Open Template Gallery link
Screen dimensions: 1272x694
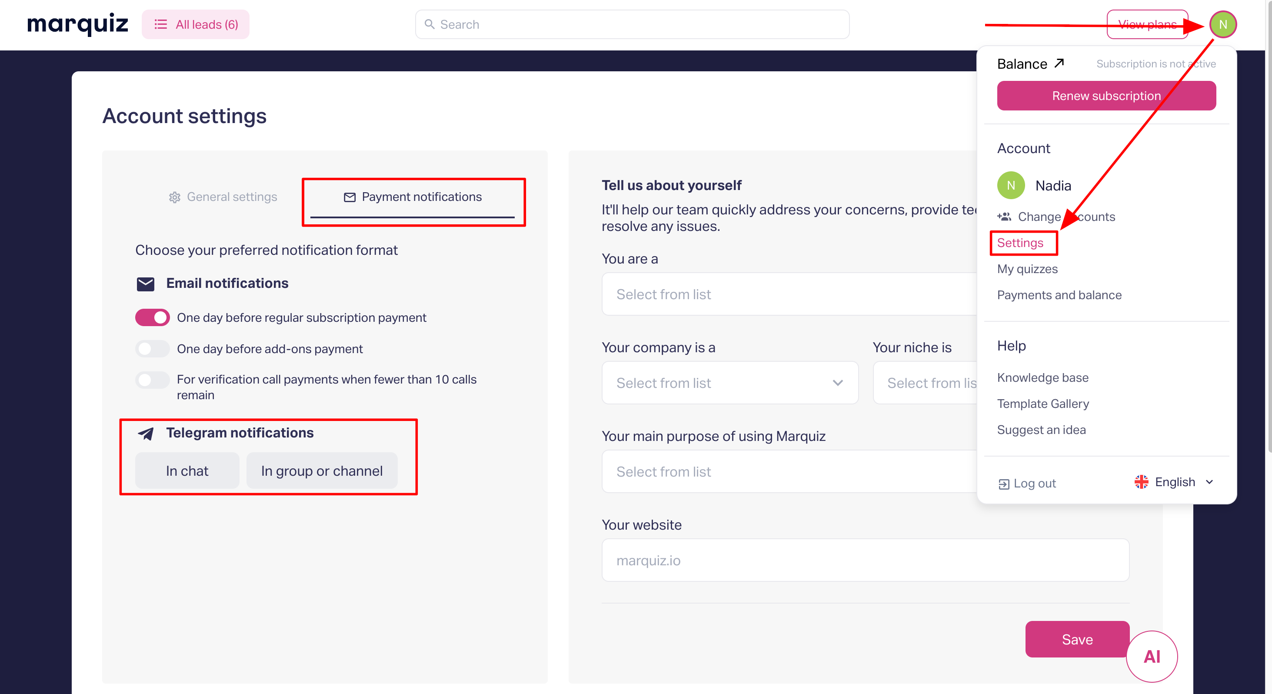coord(1043,404)
